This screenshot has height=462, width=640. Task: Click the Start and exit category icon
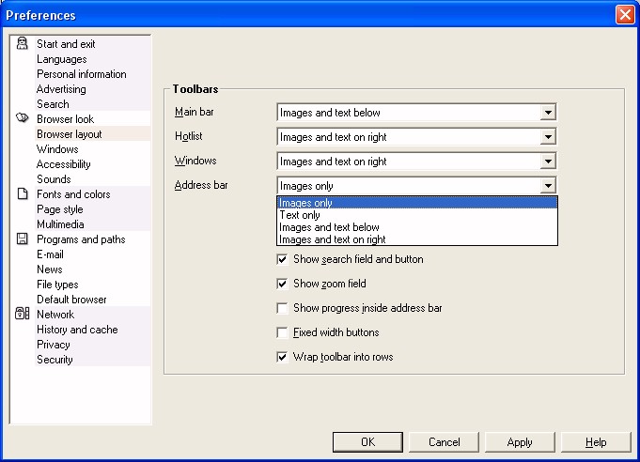click(23, 44)
